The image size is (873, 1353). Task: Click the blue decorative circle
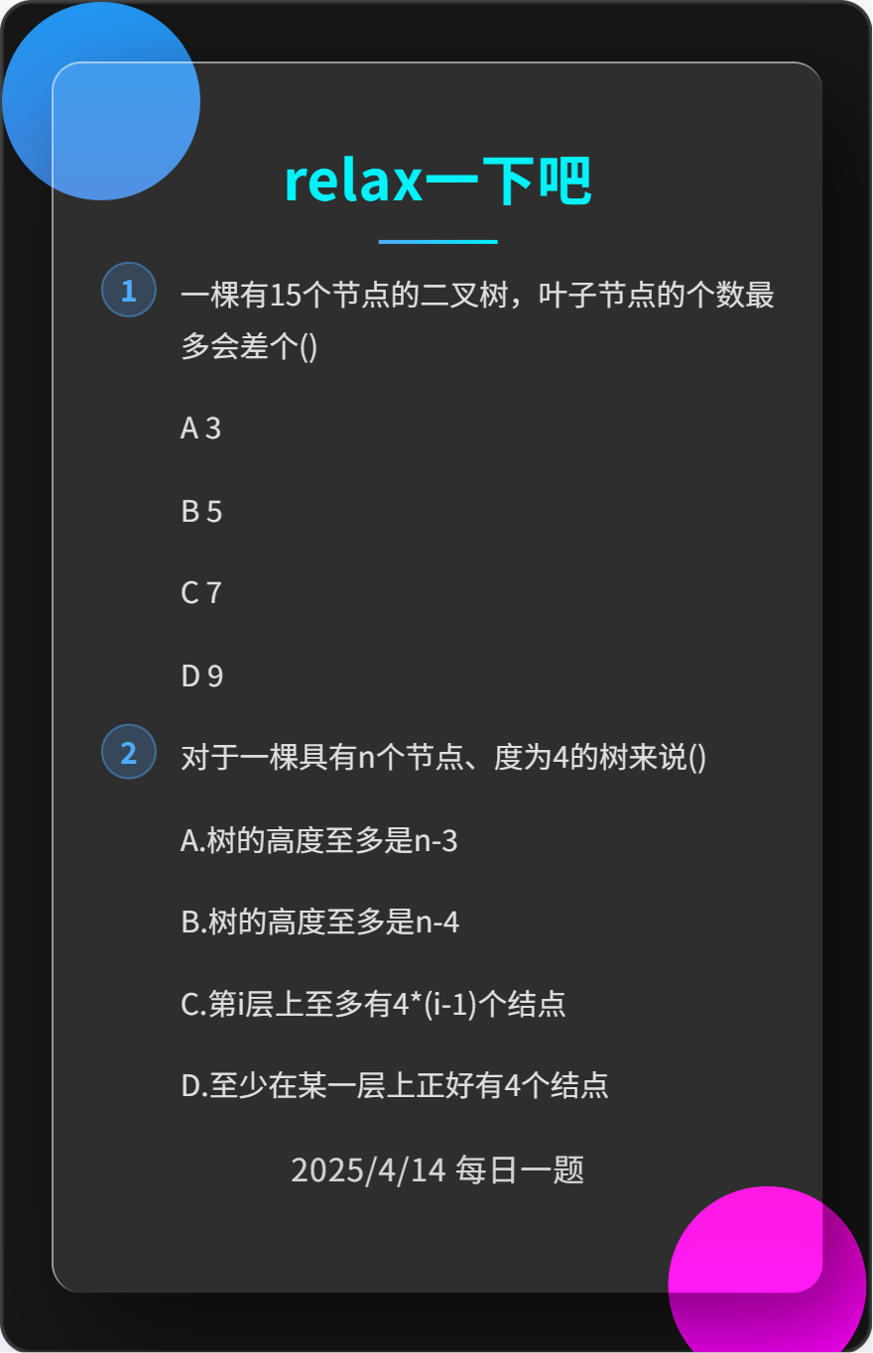tap(101, 101)
